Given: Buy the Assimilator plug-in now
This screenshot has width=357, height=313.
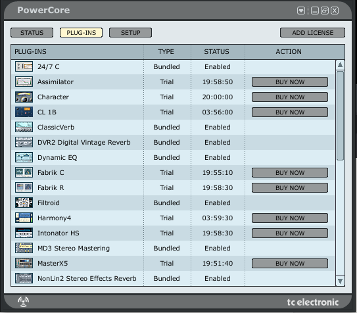Looking at the screenshot, I should 290,82.
